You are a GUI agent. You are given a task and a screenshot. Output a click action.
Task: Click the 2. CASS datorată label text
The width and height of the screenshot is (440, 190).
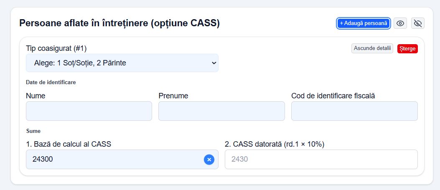275,144
